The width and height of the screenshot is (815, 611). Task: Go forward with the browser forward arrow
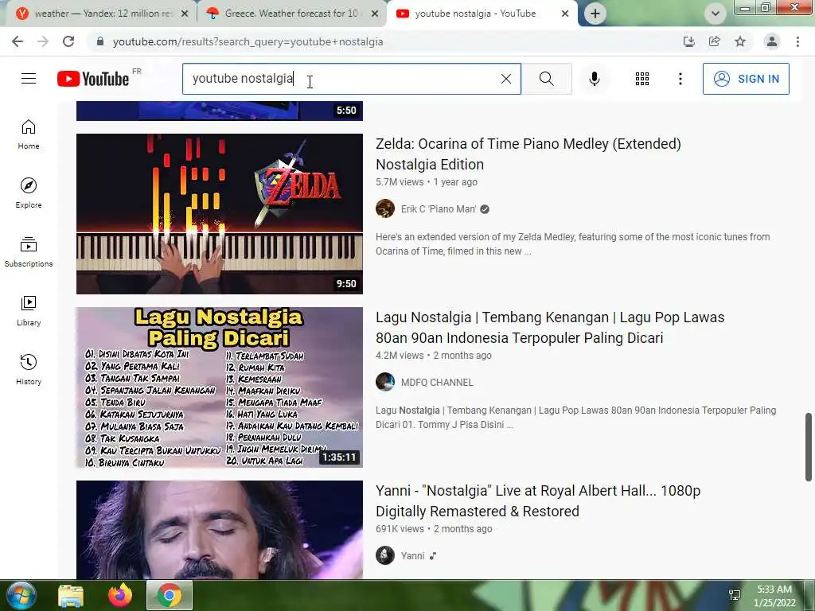[43, 41]
